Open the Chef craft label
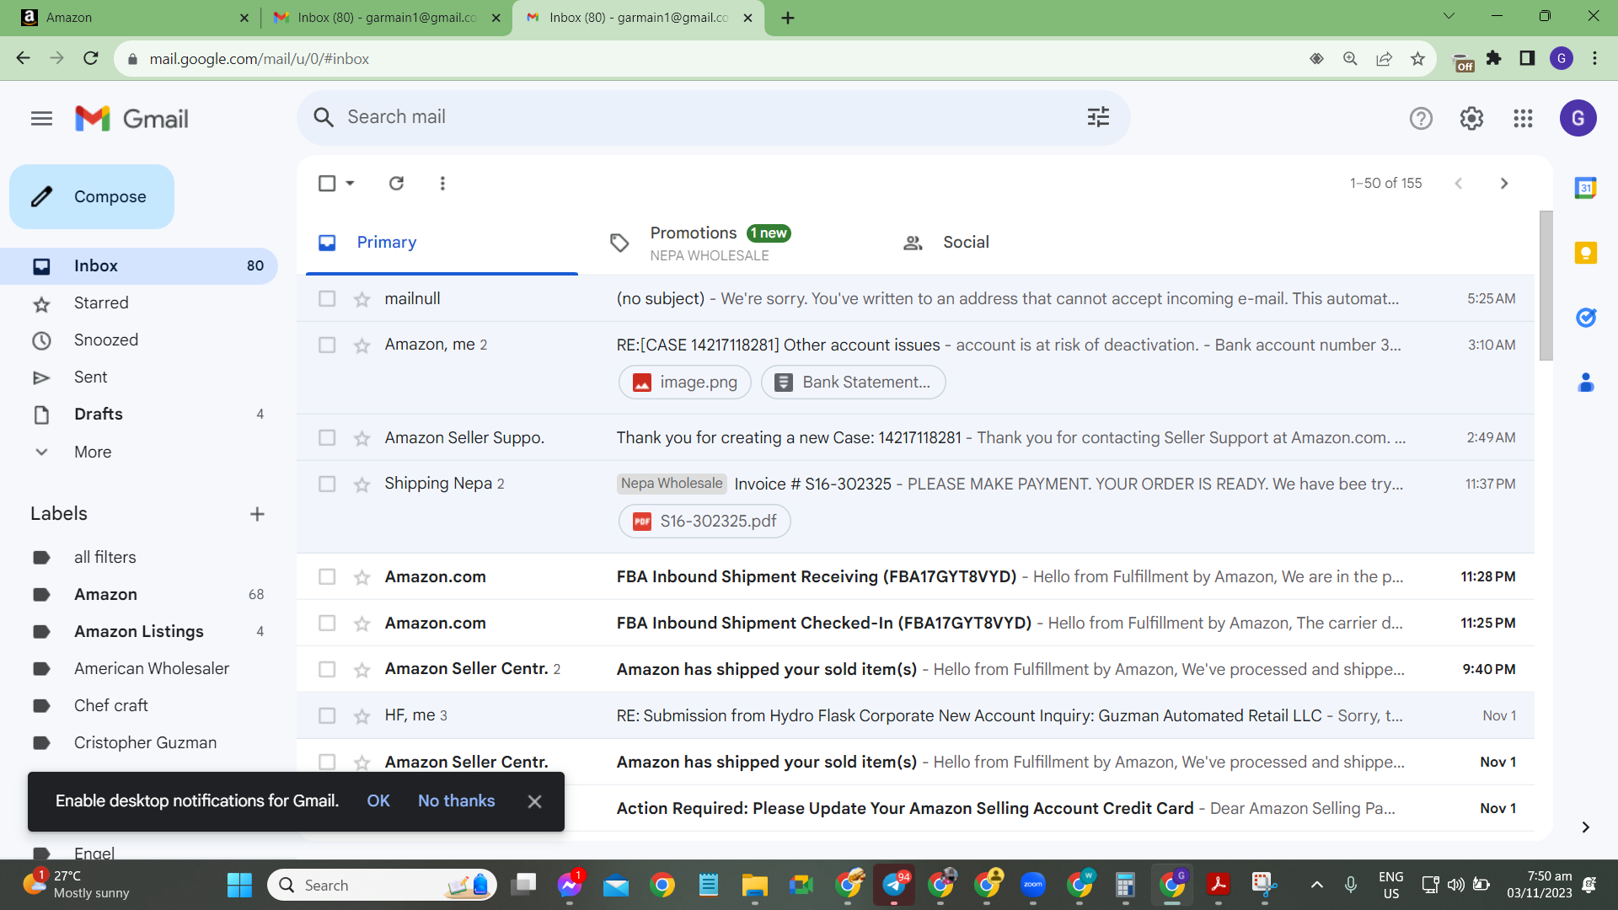The width and height of the screenshot is (1618, 910). (x=111, y=706)
